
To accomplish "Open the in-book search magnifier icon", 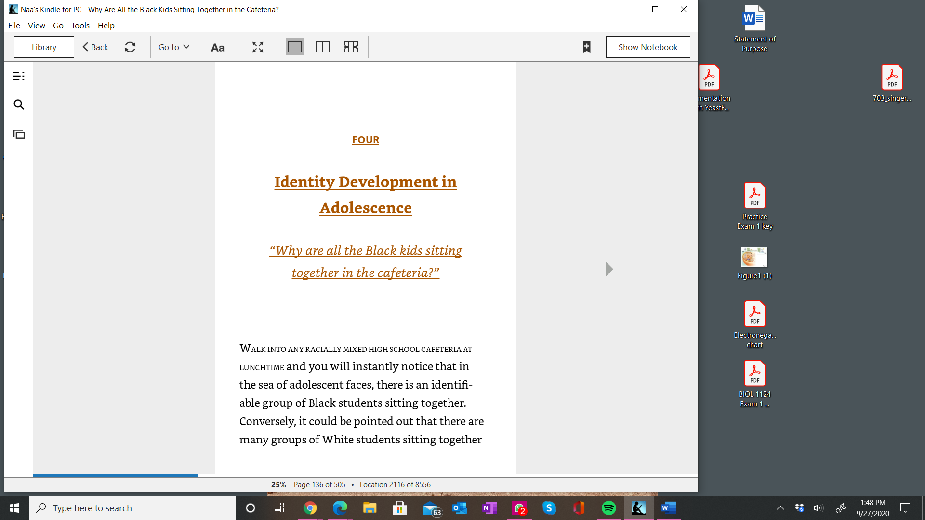I will coord(19,104).
